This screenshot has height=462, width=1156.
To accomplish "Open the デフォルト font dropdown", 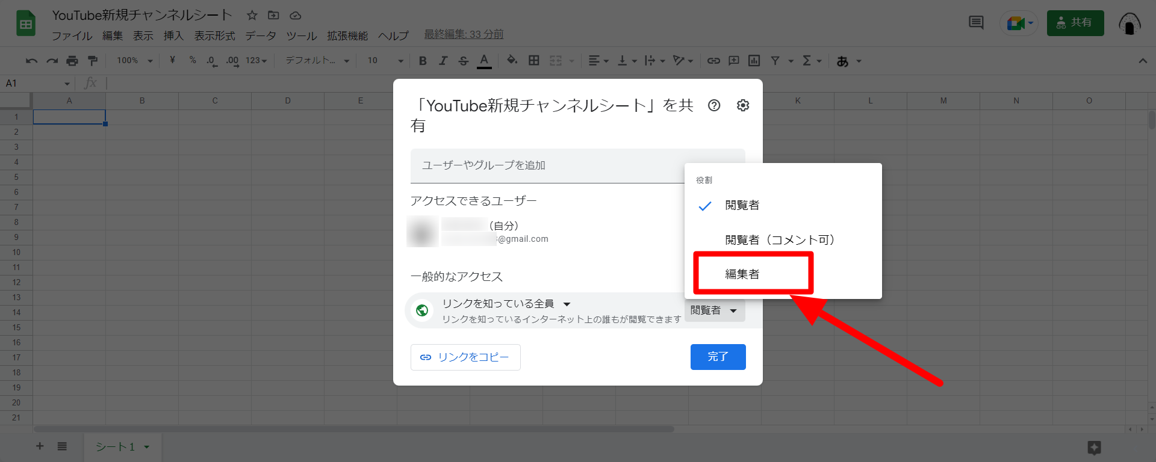I will coord(317,61).
